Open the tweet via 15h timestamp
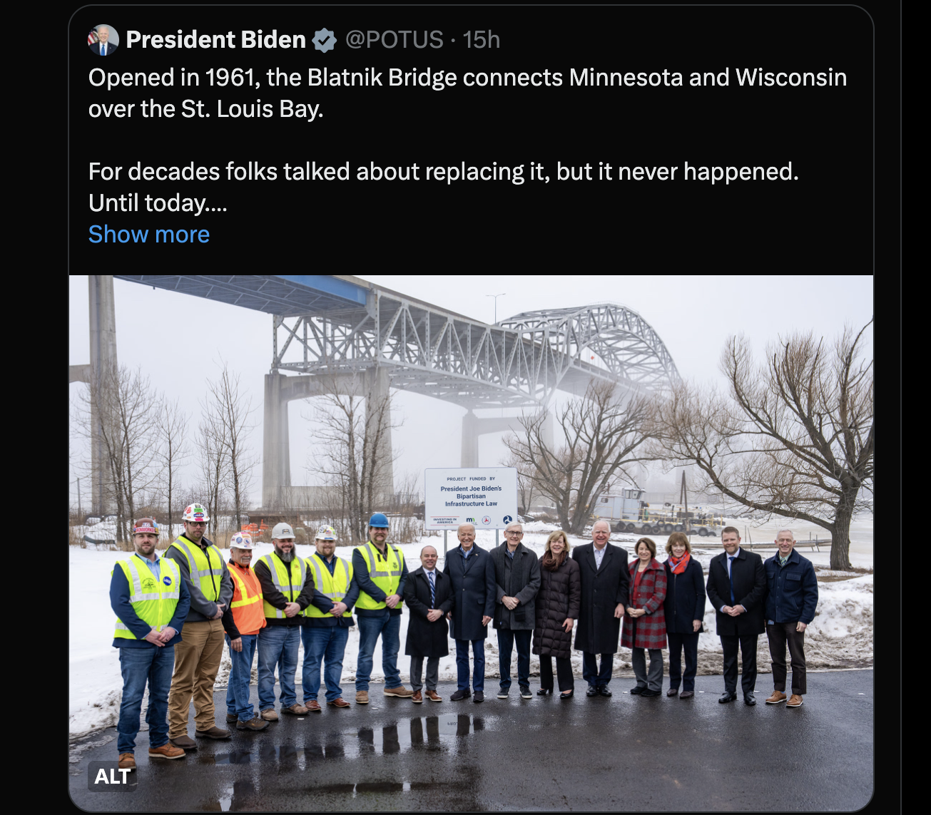Image resolution: width=931 pixels, height=815 pixels. [x=482, y=40]
